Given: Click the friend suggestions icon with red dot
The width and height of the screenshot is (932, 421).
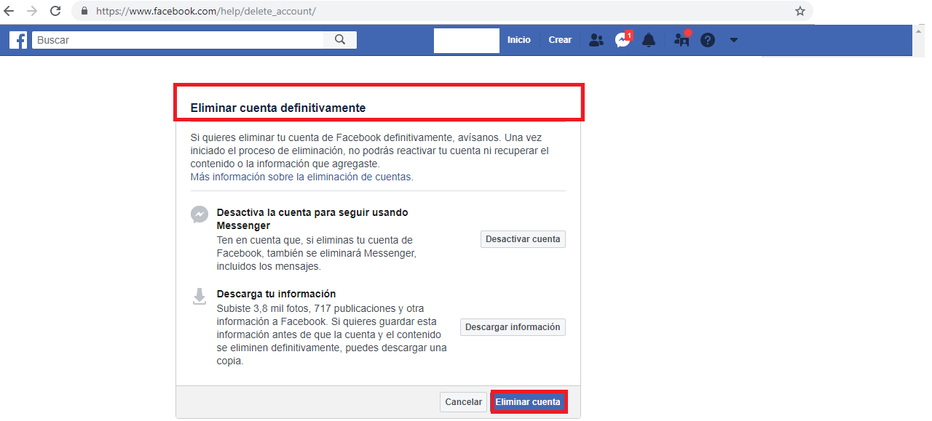Looking at the screenshot, I should pyautogui.click(x=682, y=39).
